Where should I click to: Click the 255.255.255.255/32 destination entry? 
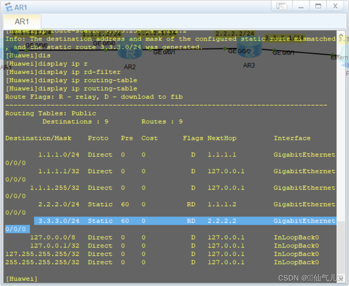coord(42,262)
